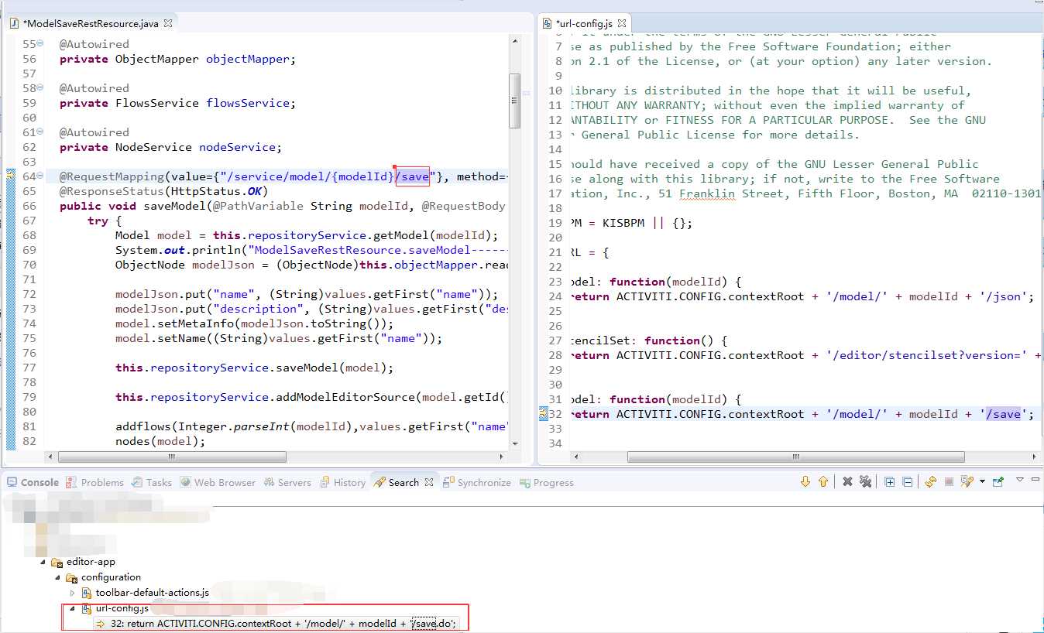Click the scroll-down arrow of Java editor

click(515, 443)
